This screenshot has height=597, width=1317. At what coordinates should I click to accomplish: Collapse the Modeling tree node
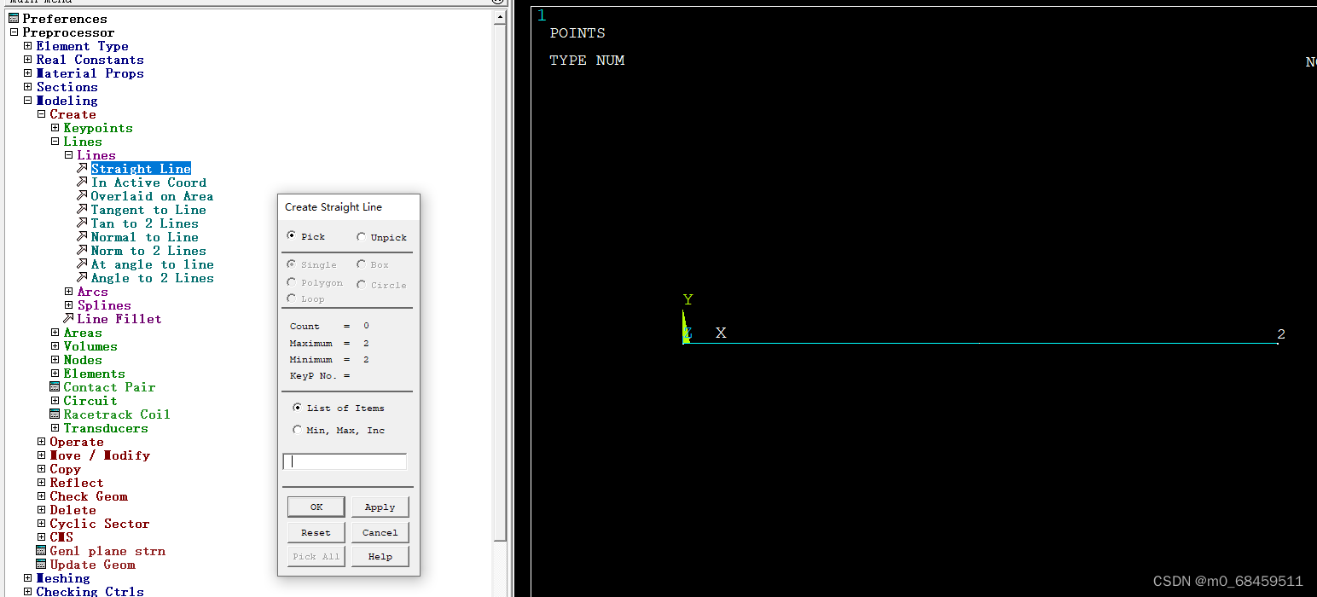[27, 101]
